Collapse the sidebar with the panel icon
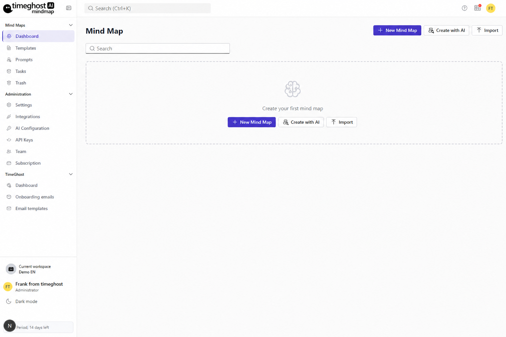 click(x=69, y=8)
